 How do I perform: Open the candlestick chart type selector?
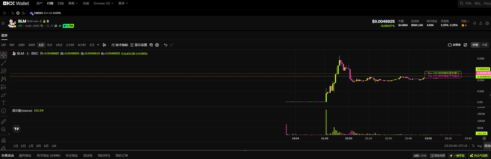104,45
